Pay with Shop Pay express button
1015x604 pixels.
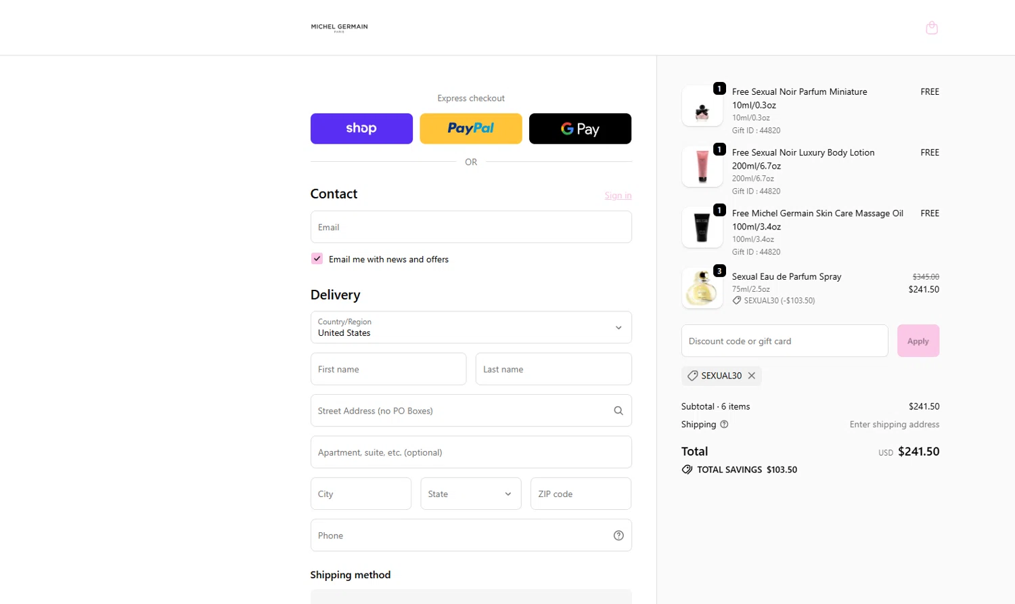pos(361,129)
